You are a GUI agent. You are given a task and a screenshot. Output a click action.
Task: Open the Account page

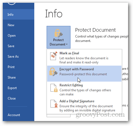click(14, 115)
